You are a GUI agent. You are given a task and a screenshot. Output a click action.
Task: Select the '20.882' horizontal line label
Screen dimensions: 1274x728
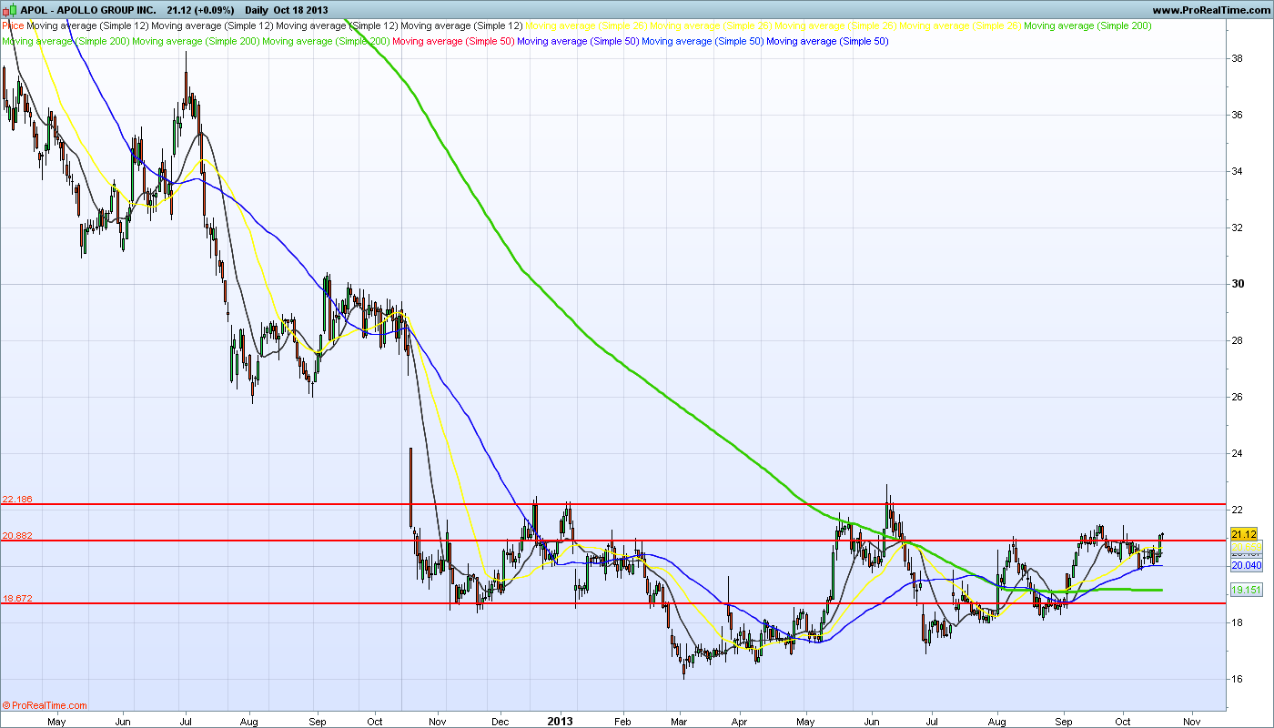(x=17, y=536)
